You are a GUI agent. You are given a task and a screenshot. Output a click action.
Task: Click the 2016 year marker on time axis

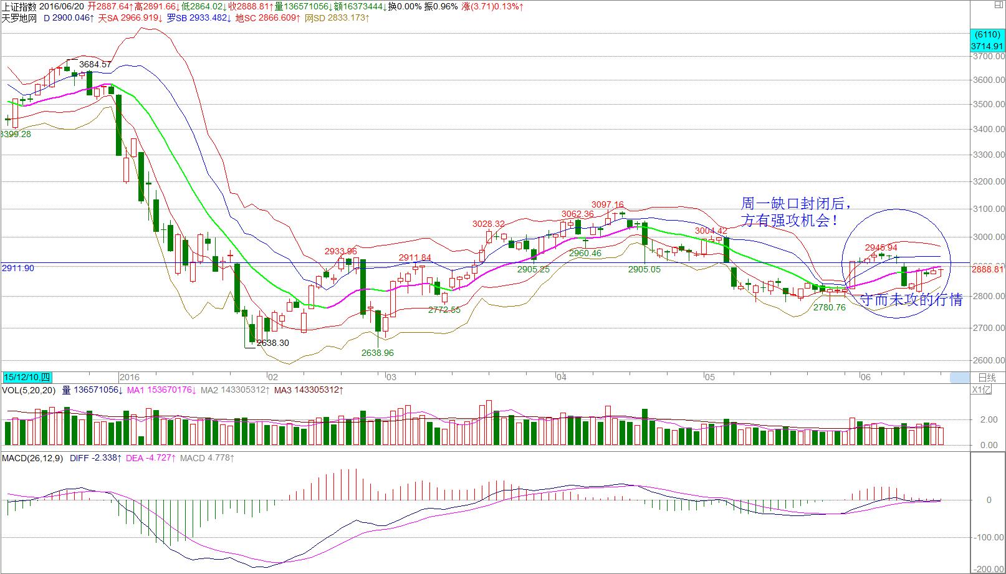(129, 377)
